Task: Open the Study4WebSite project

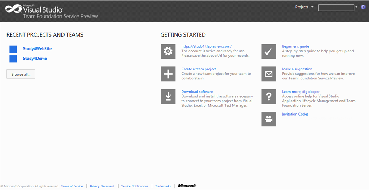Action: (x=37, y=48)
